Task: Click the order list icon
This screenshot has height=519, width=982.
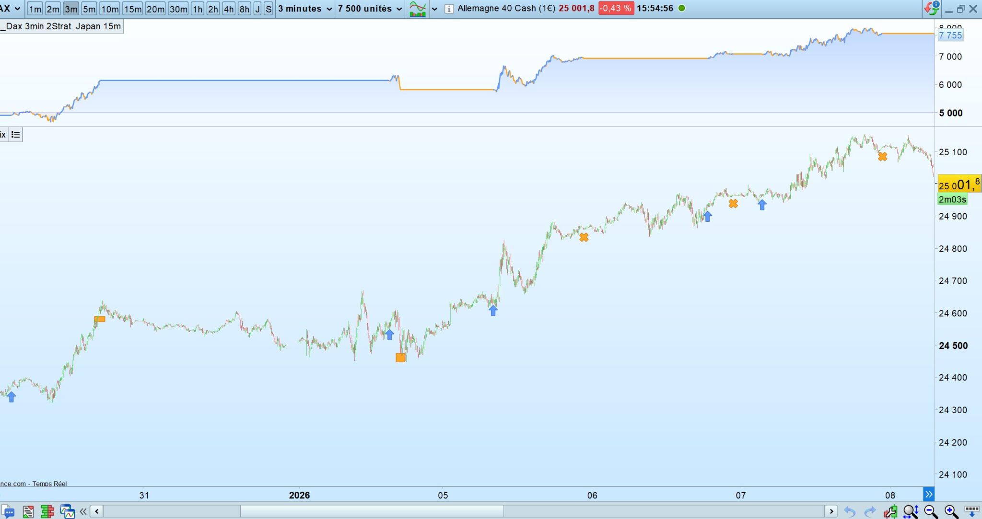Action: (x=28, y=511)
